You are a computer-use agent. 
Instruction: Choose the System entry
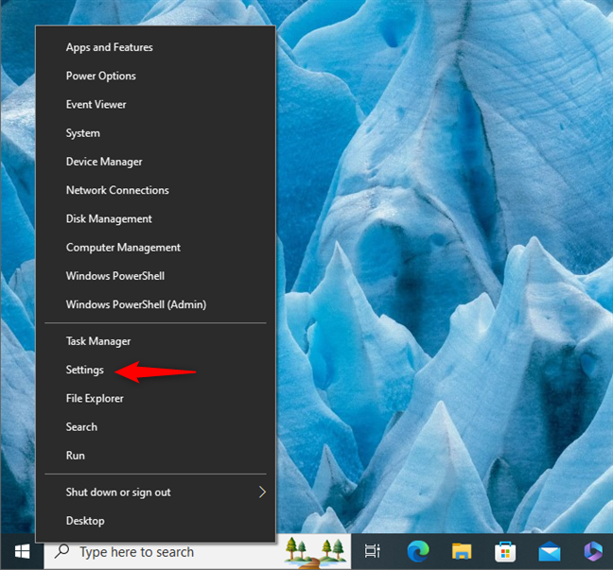pos(155,133)
